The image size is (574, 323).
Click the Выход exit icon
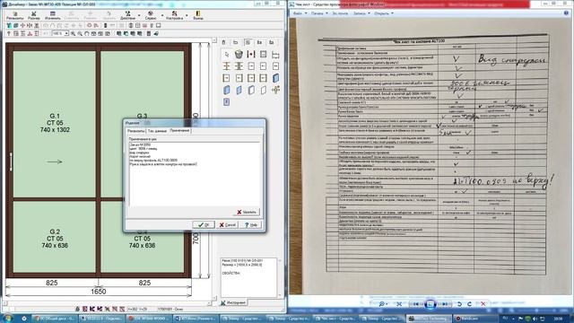tap(198, 15)
